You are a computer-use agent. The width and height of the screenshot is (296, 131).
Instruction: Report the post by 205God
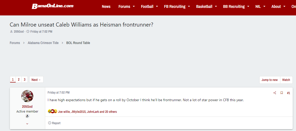pyautogui.click(x=54, y=123)
